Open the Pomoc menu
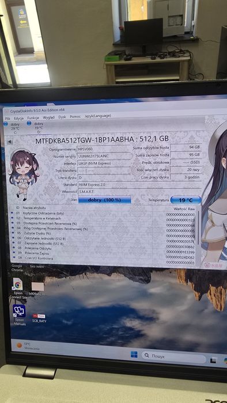This screenshot has height=403, width=227. click(75, 116)
